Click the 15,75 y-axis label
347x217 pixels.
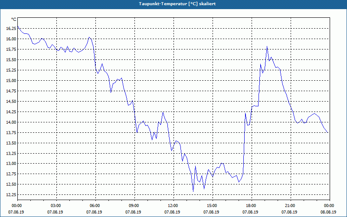11,49
